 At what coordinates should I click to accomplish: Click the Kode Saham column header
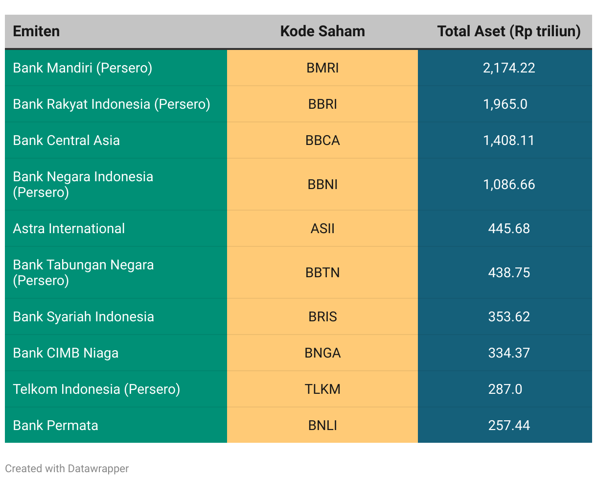pos(322,31)
